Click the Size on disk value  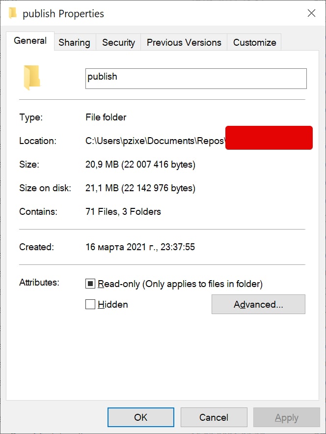click(x=140, y=188)
